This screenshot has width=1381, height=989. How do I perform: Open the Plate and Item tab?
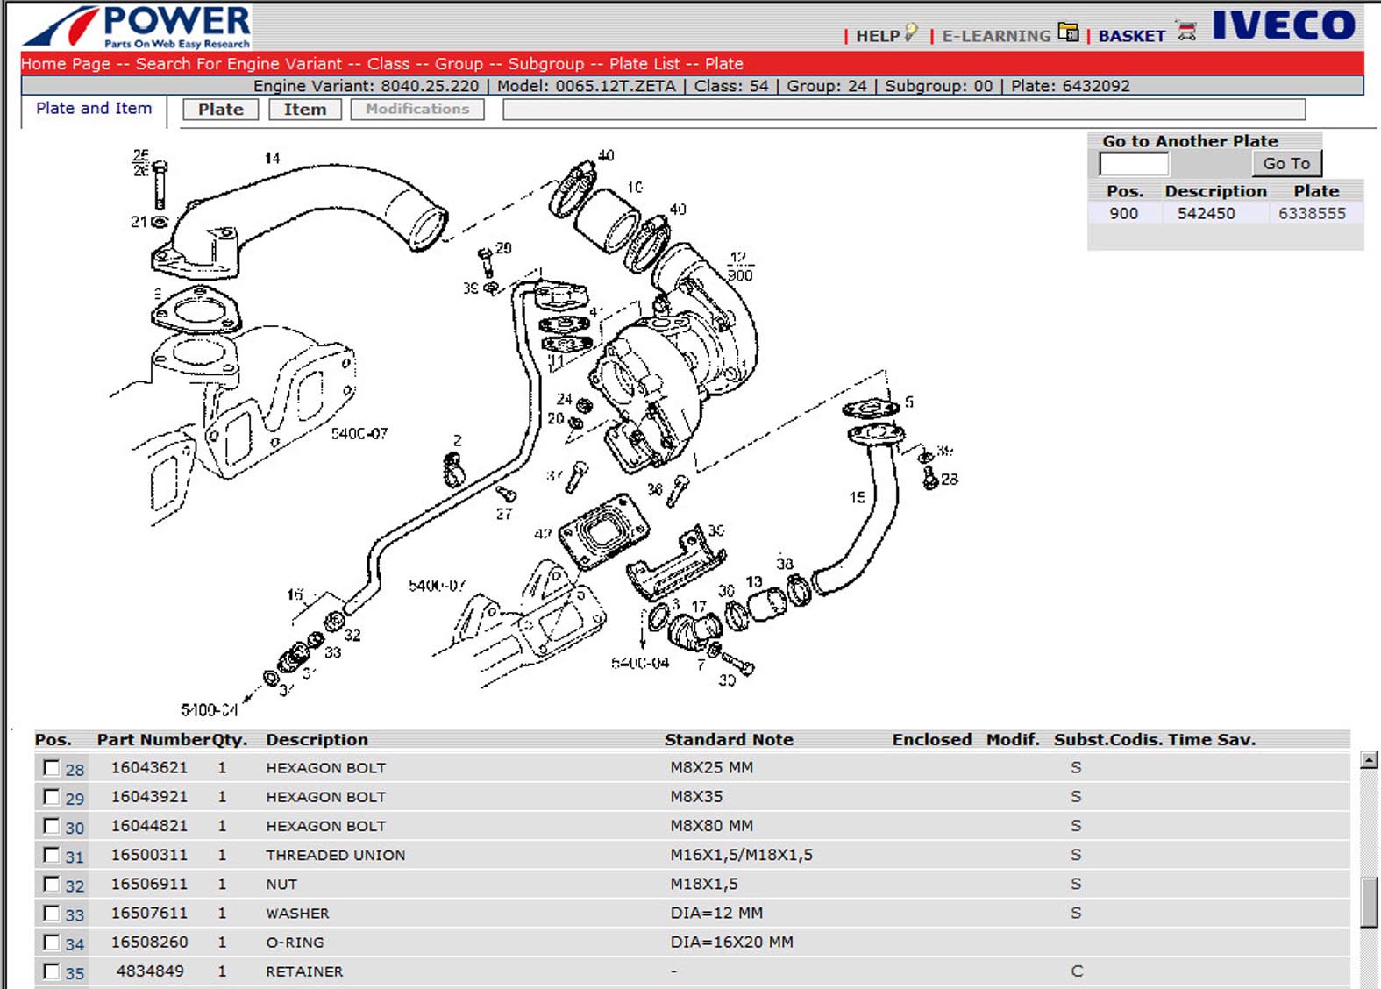point(94,109)
